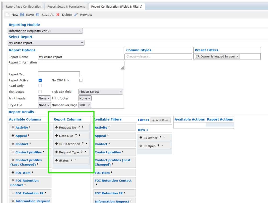Remove the 'IR Owner is logged in user' preset filter

(237, 56)
